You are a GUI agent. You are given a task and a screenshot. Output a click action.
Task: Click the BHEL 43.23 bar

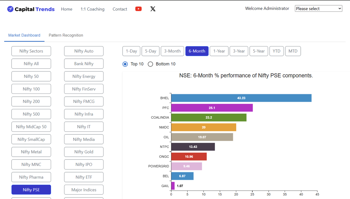click(x=241, y=98)
